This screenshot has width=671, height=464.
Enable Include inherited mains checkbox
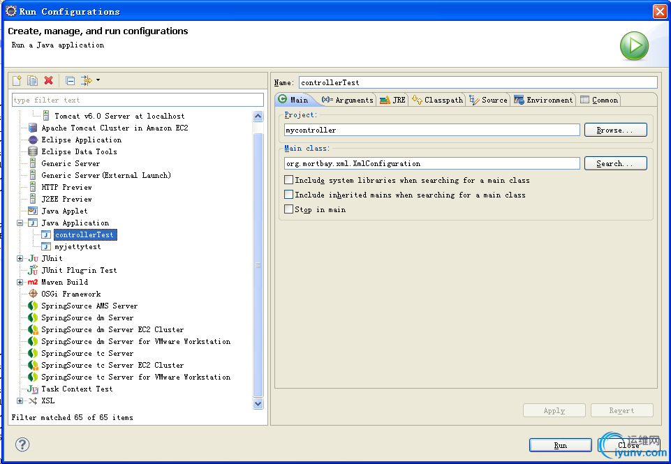click(x=289, y=195)
